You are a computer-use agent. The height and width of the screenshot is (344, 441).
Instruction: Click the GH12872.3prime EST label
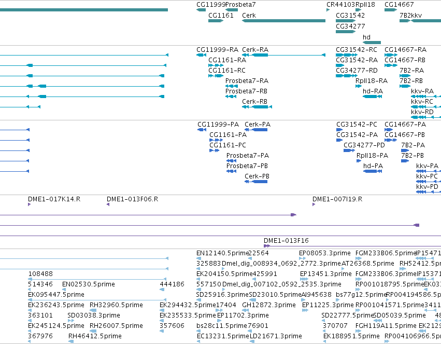pos(269,305)
